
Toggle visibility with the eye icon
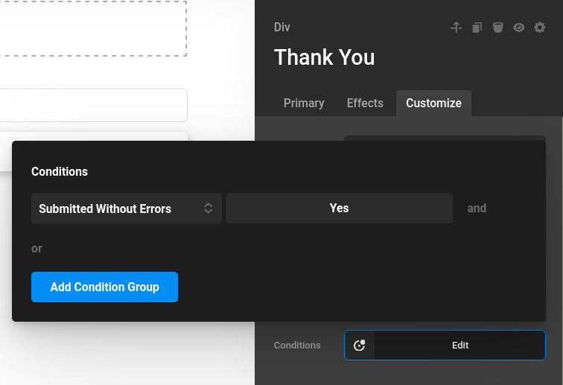pos(519,28)
